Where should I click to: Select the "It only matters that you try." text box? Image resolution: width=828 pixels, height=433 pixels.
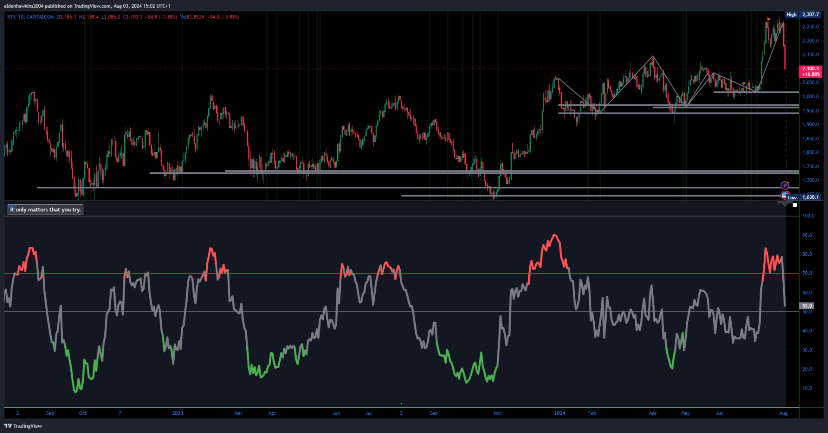(x=45, y=210)
